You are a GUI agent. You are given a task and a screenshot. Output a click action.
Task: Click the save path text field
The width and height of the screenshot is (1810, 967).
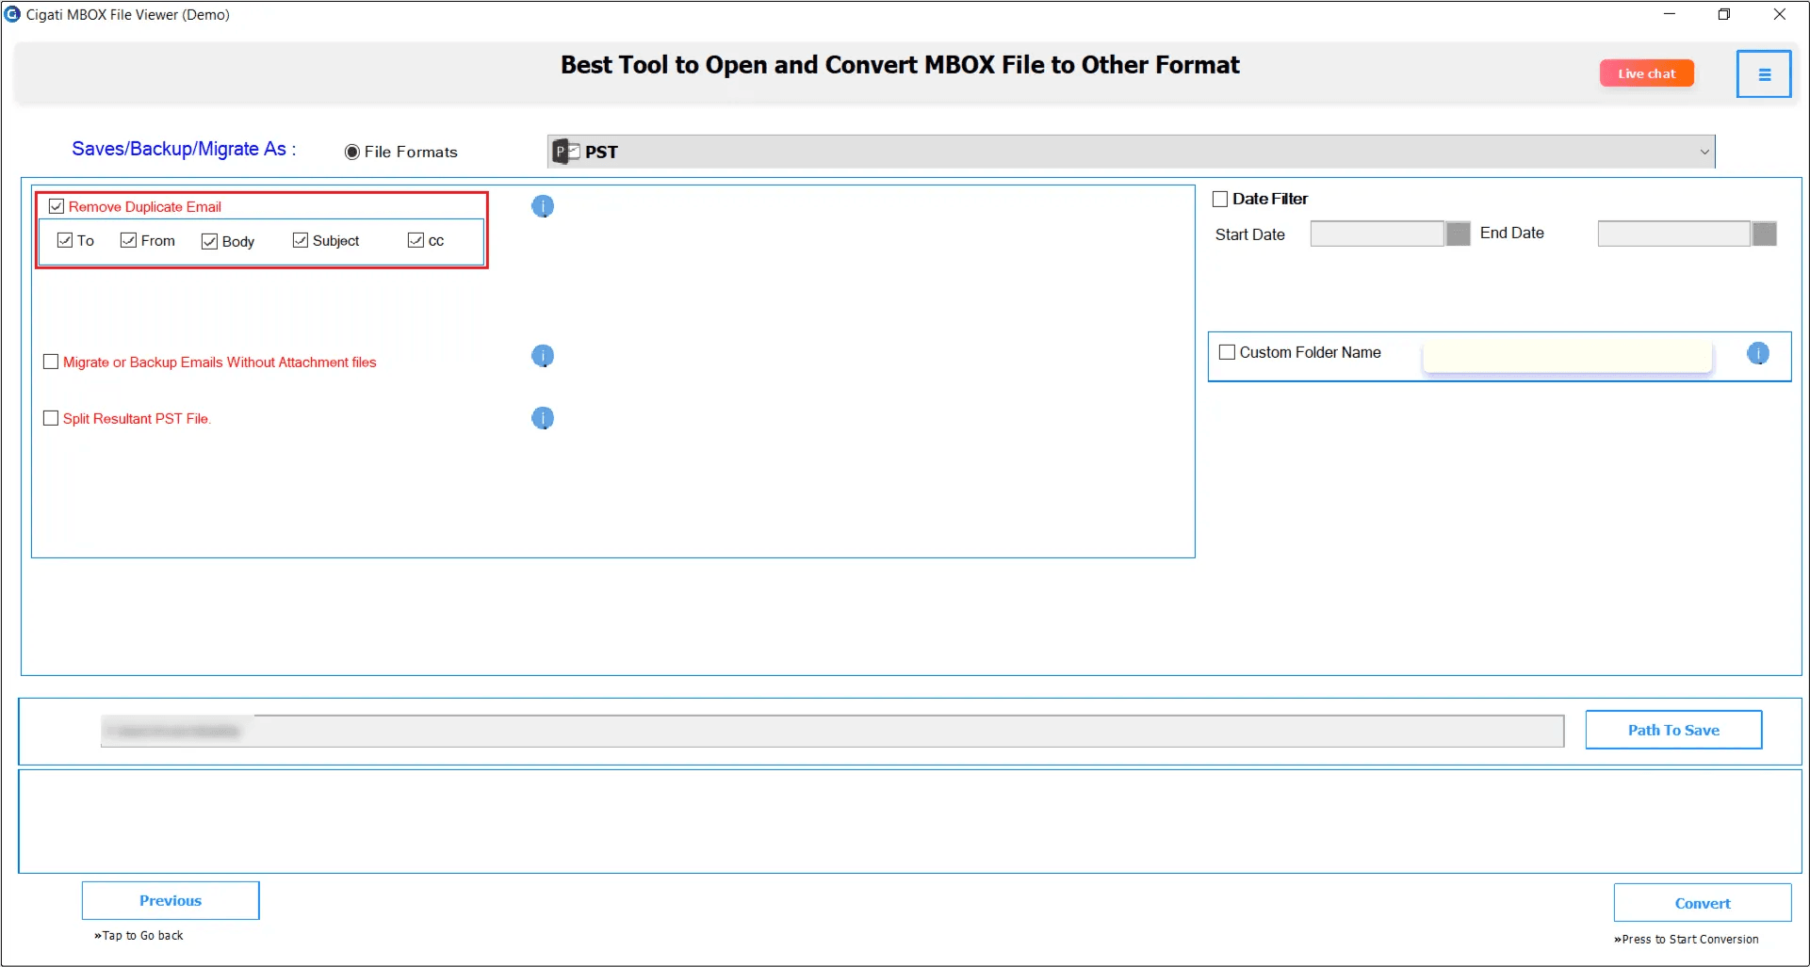832,731
